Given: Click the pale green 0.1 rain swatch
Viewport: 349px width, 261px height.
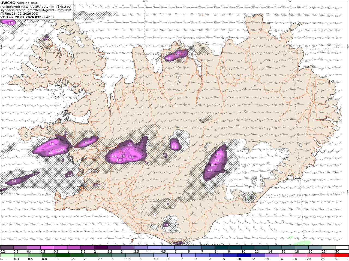Looking at the screenshot, I should click(x=7, y=255).
